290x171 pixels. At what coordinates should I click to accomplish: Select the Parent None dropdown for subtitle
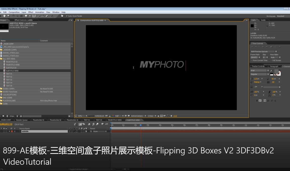100,131
